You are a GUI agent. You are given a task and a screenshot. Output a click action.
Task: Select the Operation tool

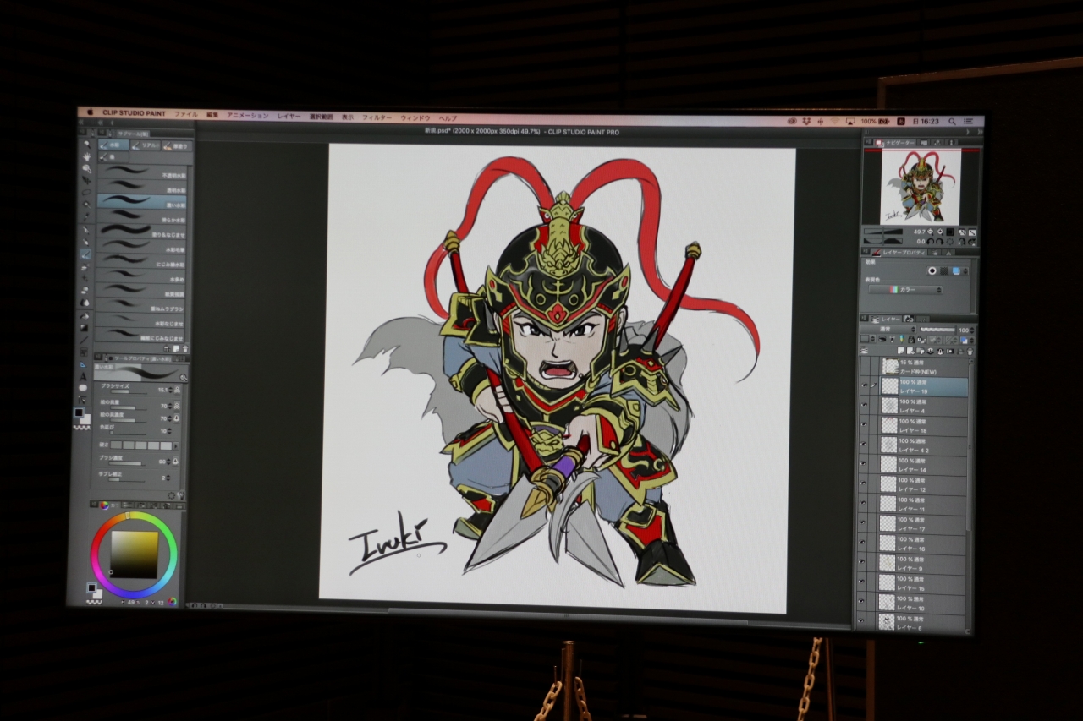tap(86, 168)
